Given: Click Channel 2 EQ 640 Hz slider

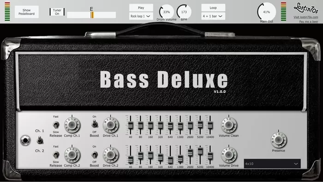Looking at the screenshot, I should point(170,155).
